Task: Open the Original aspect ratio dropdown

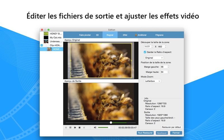Action: click(154, 58)
